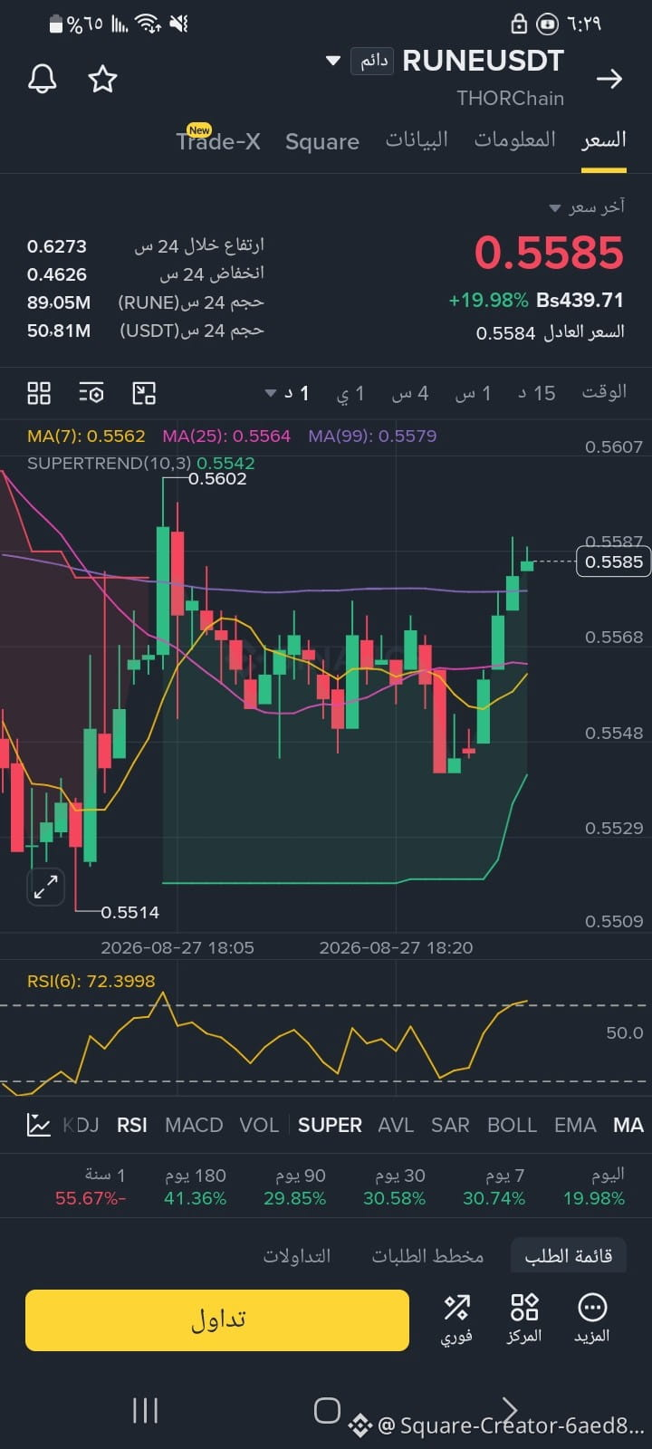Toggle the EMA indicator
This screenshot has width=652, height=1449.
(x=575, y=1125)
